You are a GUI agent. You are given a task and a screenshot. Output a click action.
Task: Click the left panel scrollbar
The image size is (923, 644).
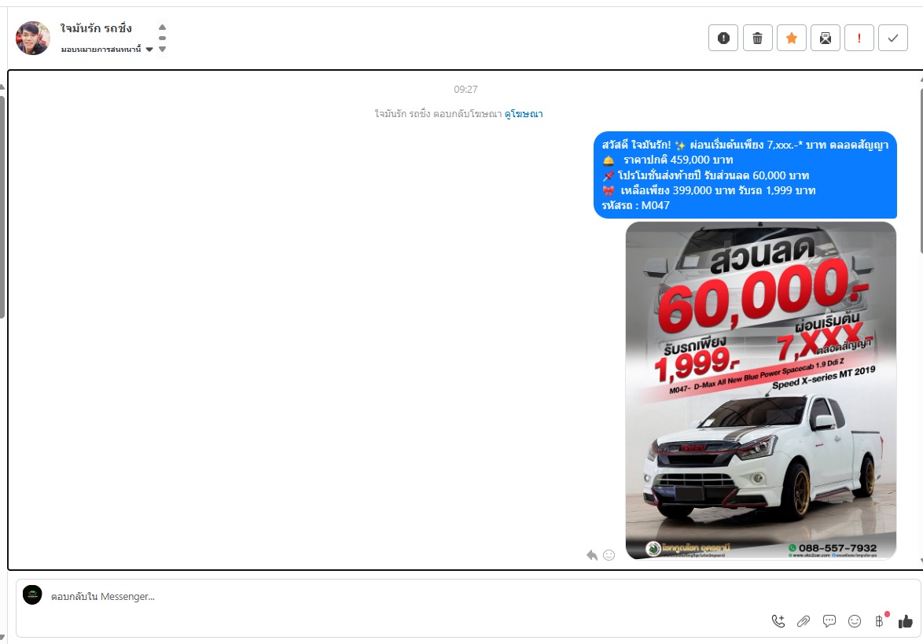tap(2, 206)
